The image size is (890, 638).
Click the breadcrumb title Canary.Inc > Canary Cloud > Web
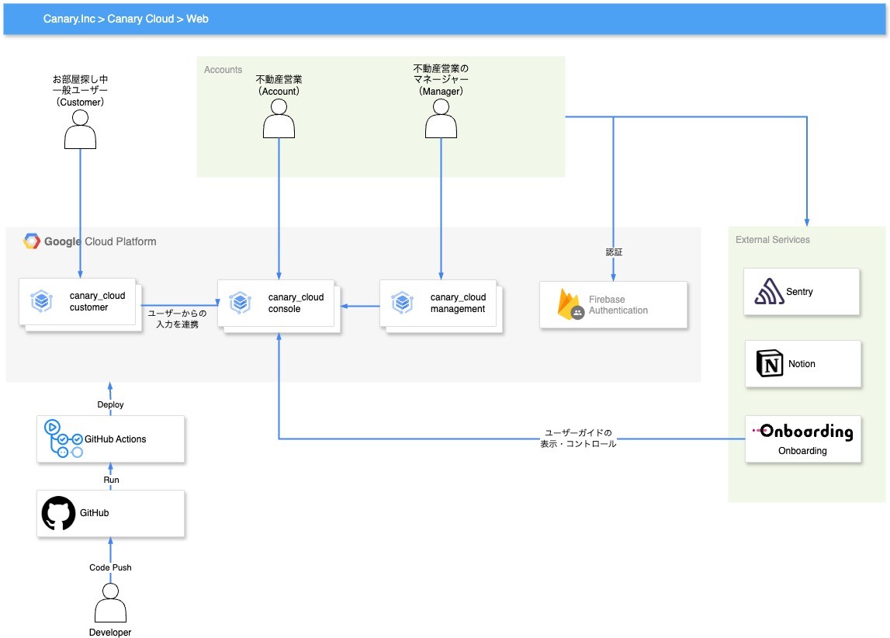(x=126, y=19)
